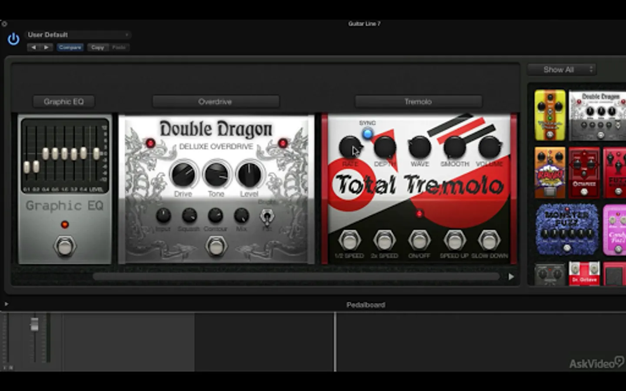Screen dimensions: 626x391
Task: Select the pink Candy Fuzz pedal thumbnail
Action: click(x=614, y=230)
